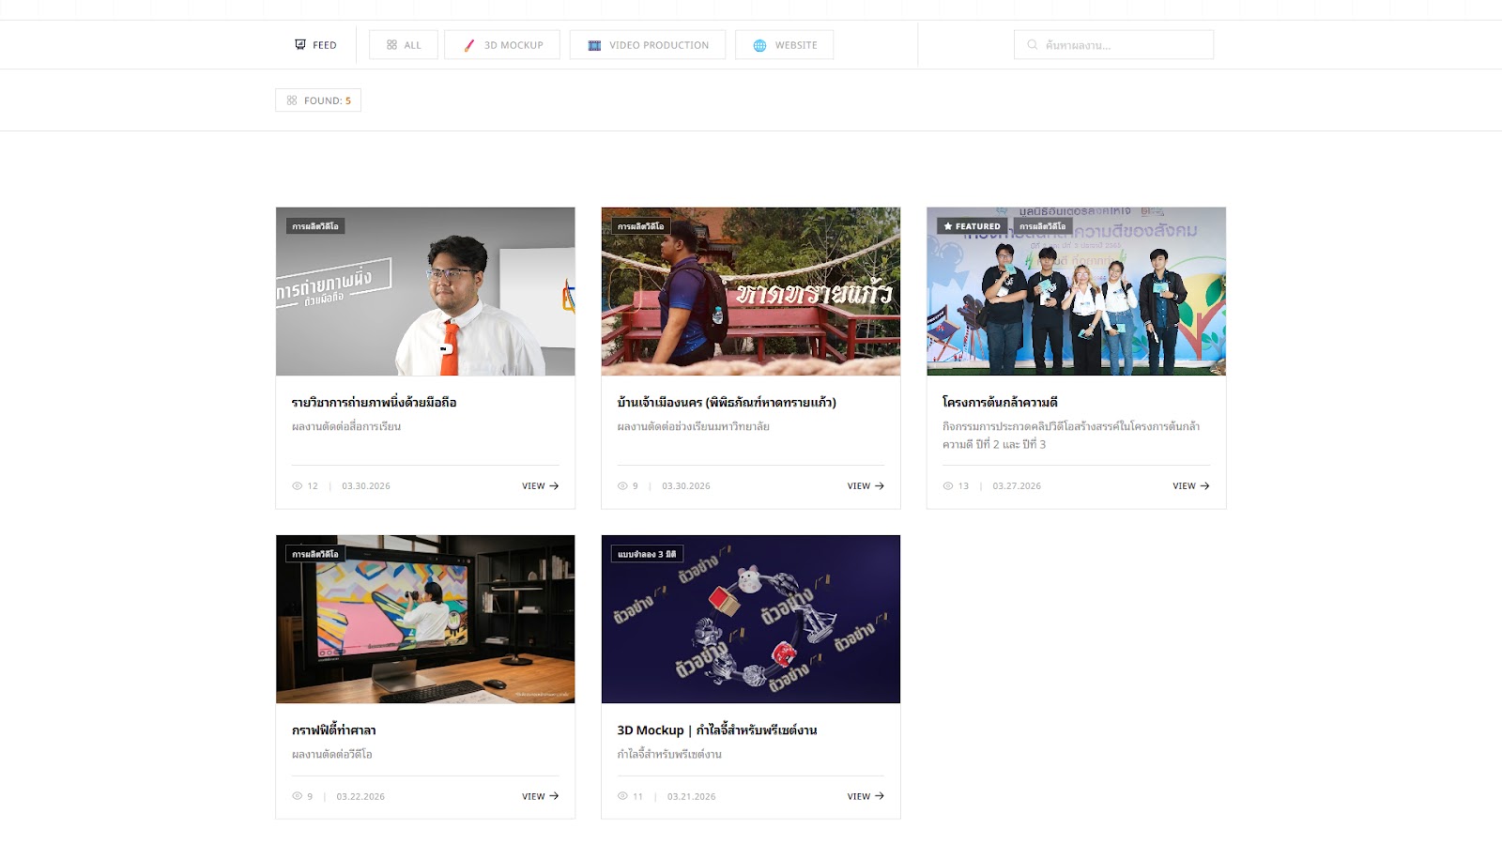Viewport: 1502px width, 845px height.
Task: Click description ผลงานตัดต่อช่วงเรียนมหาวิทยาลัย
Action: tap(693, 426)
